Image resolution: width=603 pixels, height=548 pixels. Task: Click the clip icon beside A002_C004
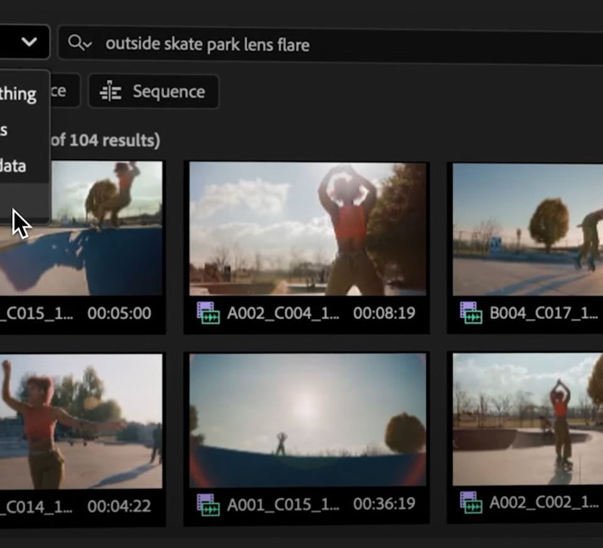208,313
